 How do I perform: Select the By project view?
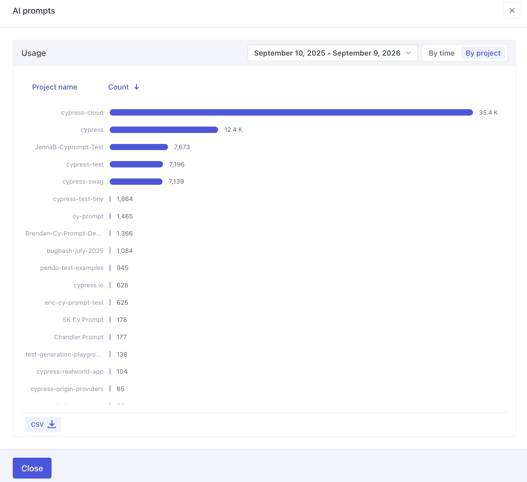[x=483, y=53]
